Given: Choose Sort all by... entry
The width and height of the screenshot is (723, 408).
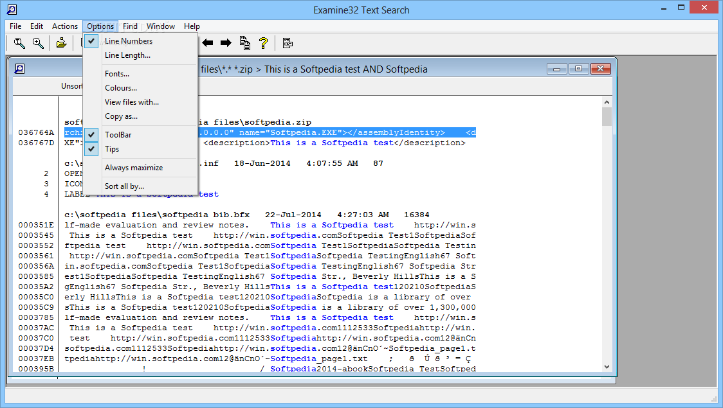Looking at the screenshot, I should (x=140, y=186).
